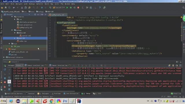This screenshot has height=104, width=185.
Task: Click the Pause icon in the Debug sidebar
Action: point(5,78)
